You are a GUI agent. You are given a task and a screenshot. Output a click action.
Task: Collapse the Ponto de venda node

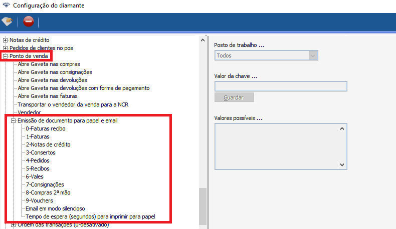pyautogui.click(x=6, y=56)
